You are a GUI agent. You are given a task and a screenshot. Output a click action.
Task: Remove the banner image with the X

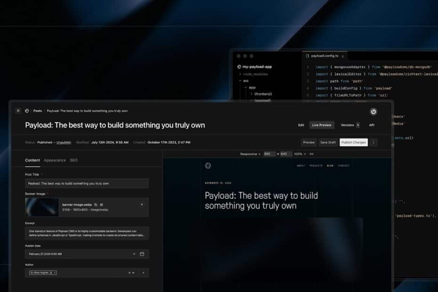coord(142,204)
